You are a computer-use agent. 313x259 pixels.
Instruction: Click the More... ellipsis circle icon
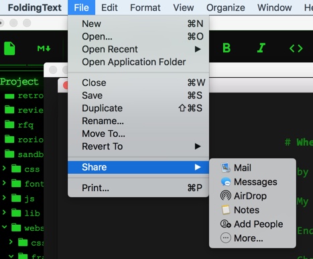tap(226, 238)
